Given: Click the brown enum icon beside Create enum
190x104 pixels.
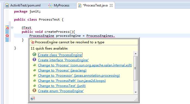Looking at the screenshot, I should (35, 90).
